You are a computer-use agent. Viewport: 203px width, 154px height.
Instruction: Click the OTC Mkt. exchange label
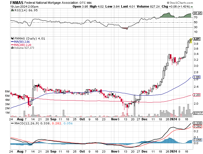(86, 3)
